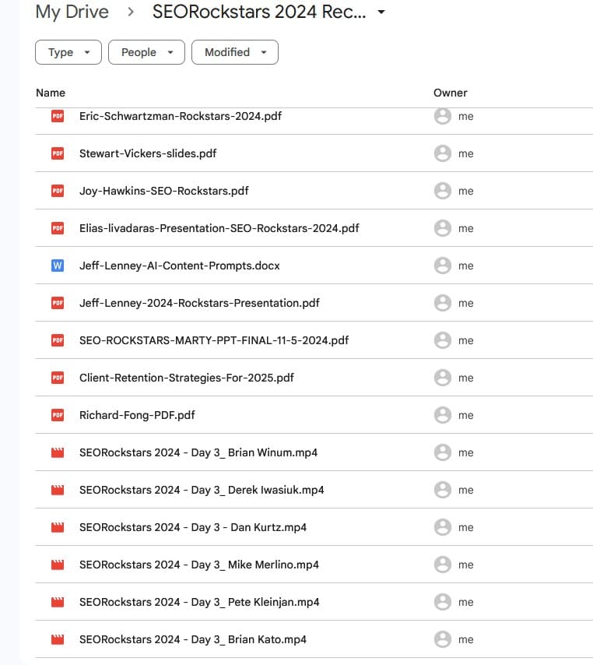Click PDF icon beside Richard-Fong-PDF.pdf
This screenshot has height=665, width=593.
57,415
